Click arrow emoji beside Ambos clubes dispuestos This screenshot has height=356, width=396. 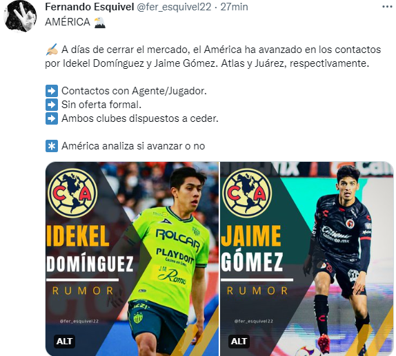[x=52, y=118]
